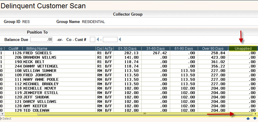The height and width of the screenshot is (122, 258).
Task: Click the 258.84 amount cell
Action: 218,53
